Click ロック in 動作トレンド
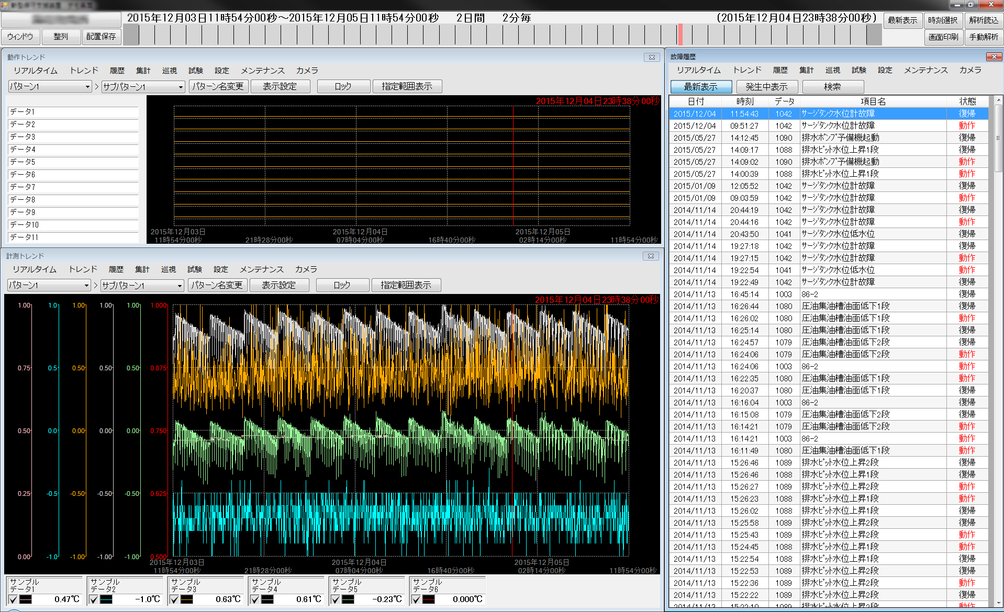Viewport: 1004px width, 612px height. (x=343, y=86)
